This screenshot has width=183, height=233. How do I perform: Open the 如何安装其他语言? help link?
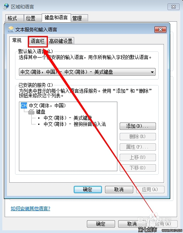click(x=30, y=209)
